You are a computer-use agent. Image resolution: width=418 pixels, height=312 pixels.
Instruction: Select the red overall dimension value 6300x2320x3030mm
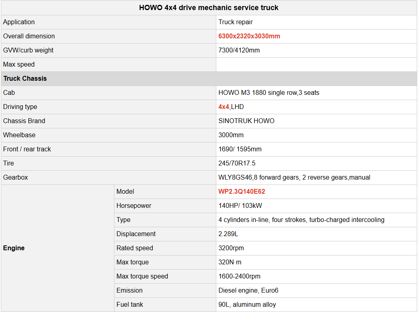pyautogui.click(x=249, y=36)
